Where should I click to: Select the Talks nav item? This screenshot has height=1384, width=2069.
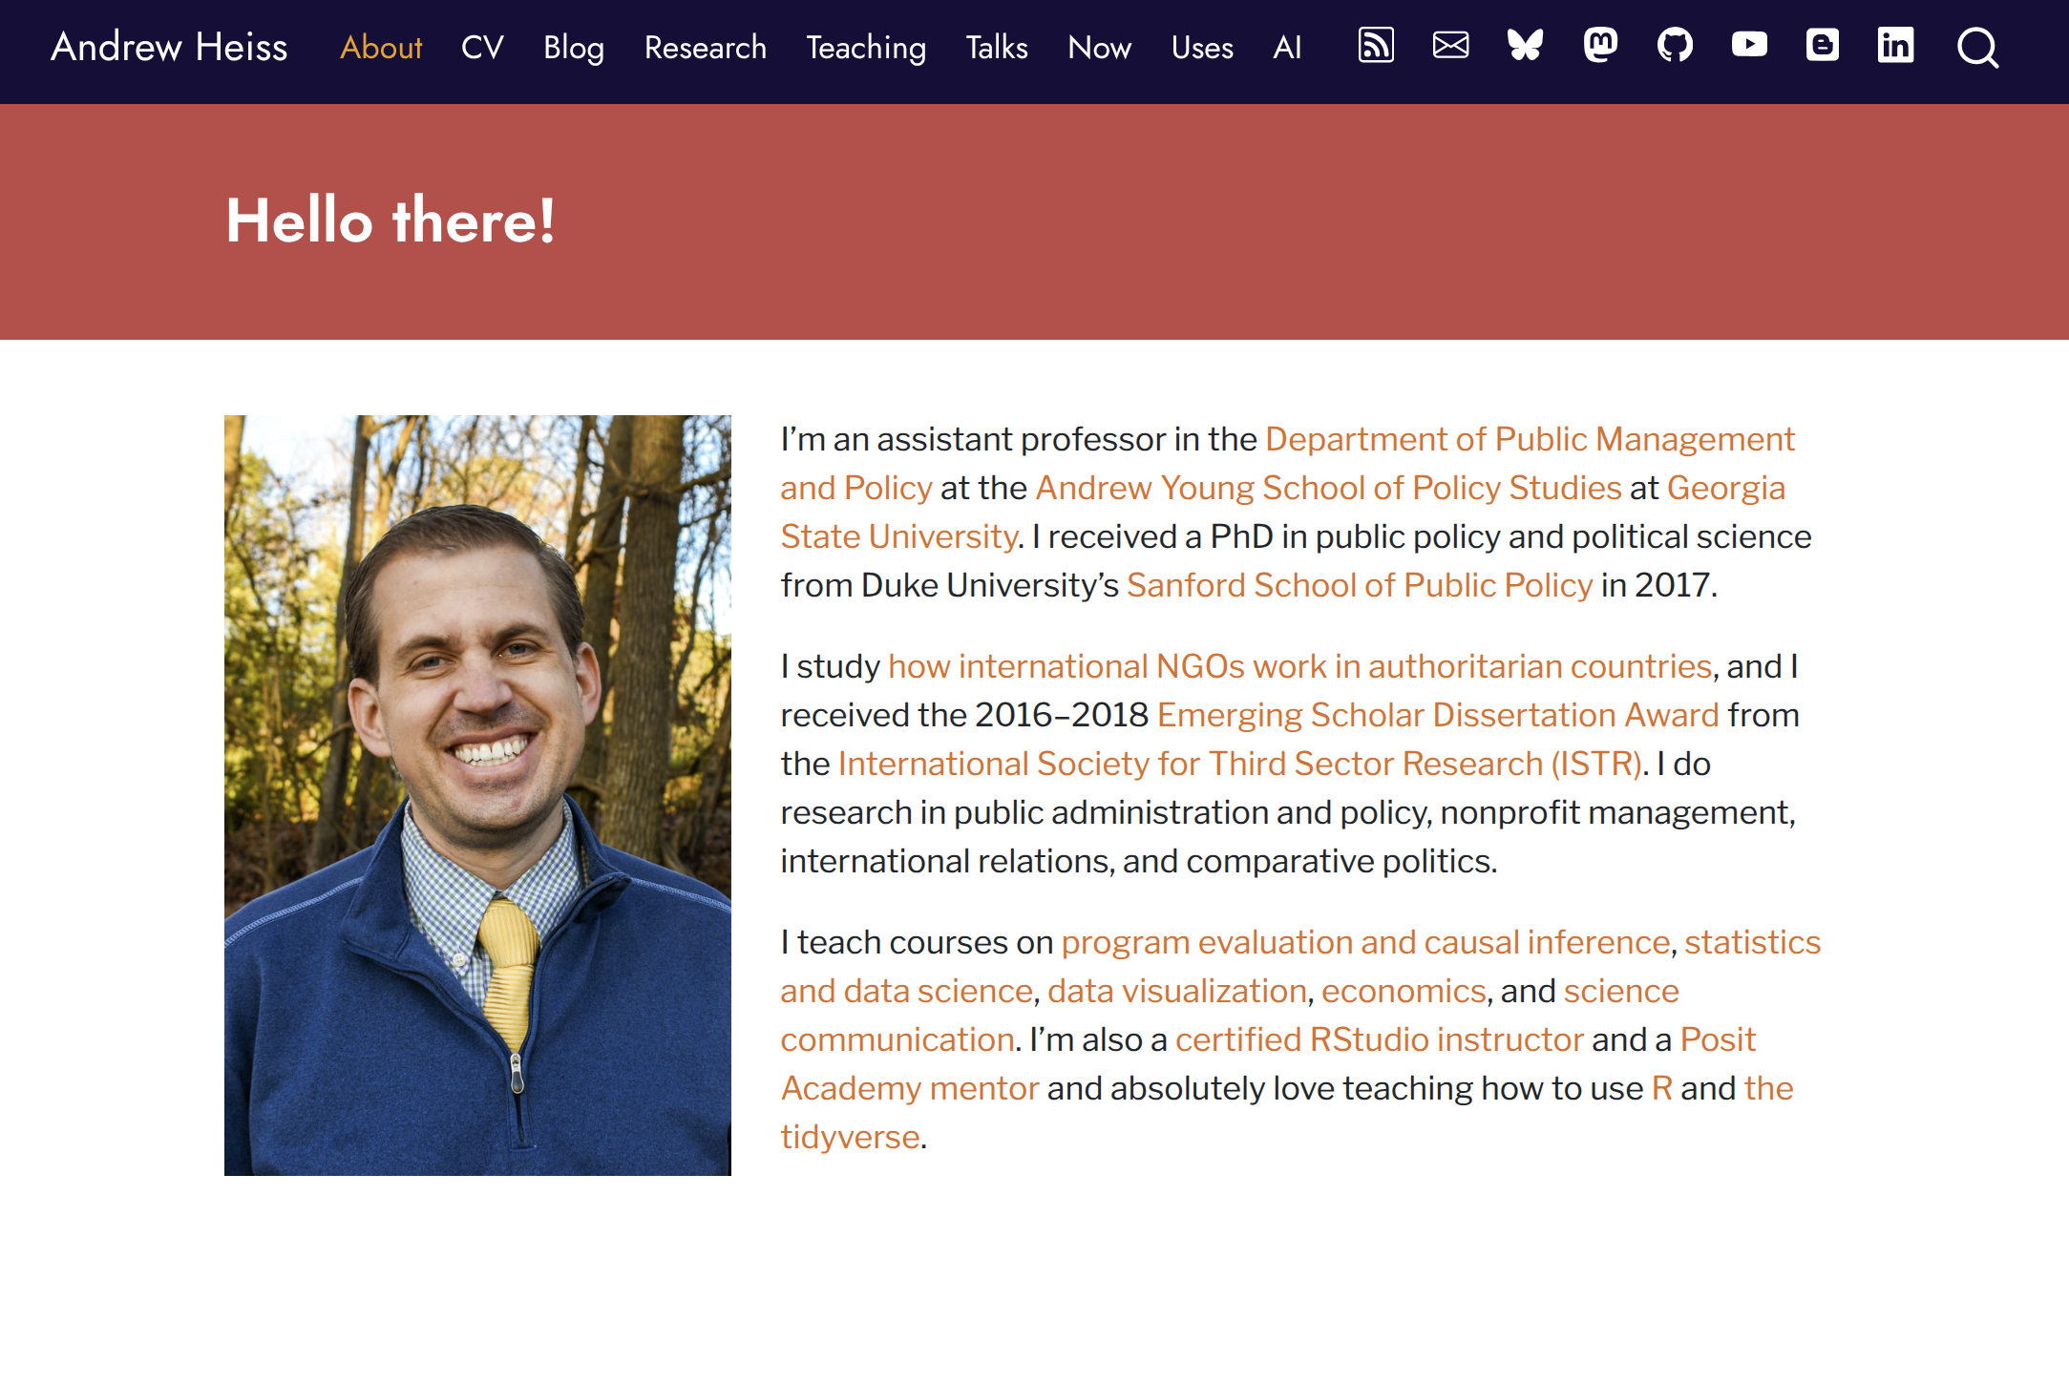pos(997,48)
